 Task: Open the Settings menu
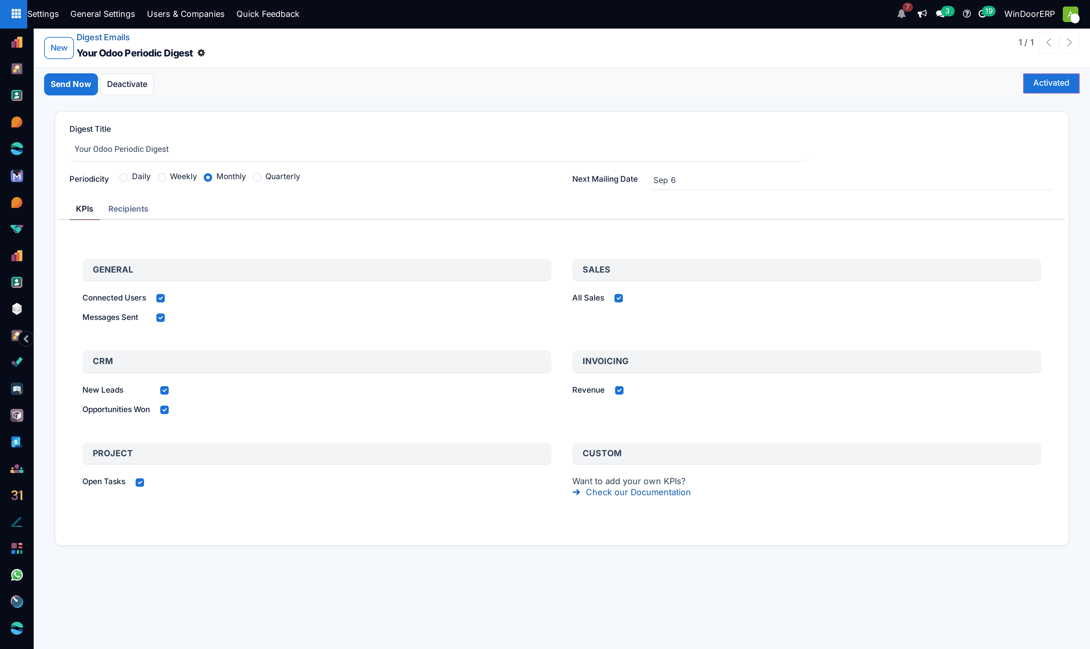click(x=43, y=14)
